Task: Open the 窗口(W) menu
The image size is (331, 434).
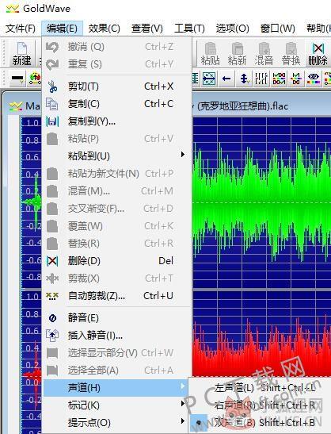Action: pos(278,29)
